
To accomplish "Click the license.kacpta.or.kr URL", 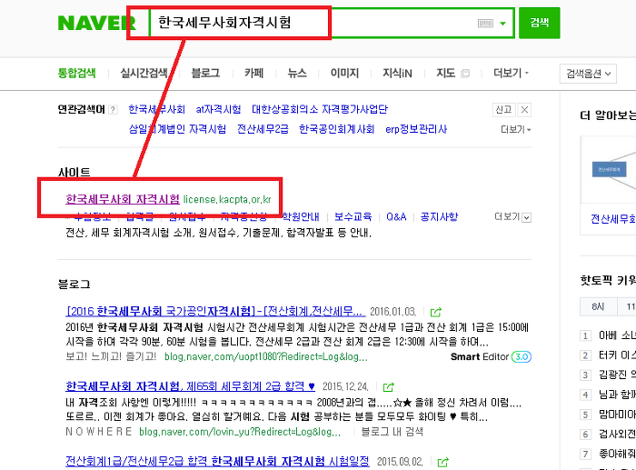I will click(227, 199).
